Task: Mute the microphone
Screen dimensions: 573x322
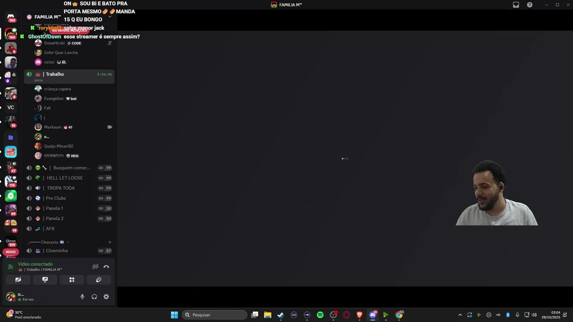Action: pos(82,297)
